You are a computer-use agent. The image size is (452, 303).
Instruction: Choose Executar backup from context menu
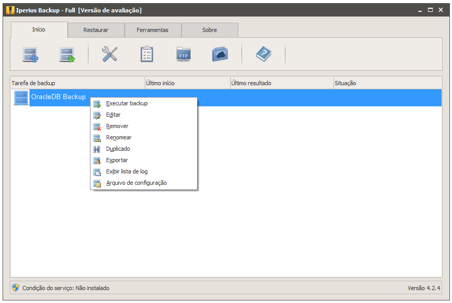144,103
